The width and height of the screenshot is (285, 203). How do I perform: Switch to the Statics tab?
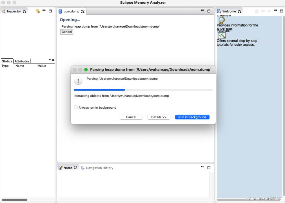pos(7,61)
